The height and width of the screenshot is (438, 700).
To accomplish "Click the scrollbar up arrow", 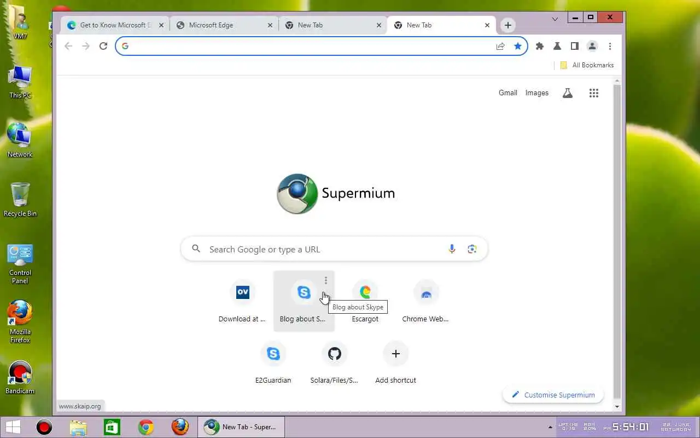I will click(x=617, y=81).
